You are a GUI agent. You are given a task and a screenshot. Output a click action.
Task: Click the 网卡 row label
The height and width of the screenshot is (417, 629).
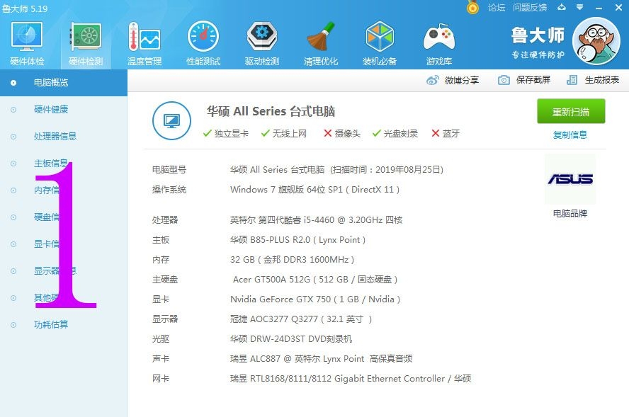pyautogui.click(x=161, y=379)
